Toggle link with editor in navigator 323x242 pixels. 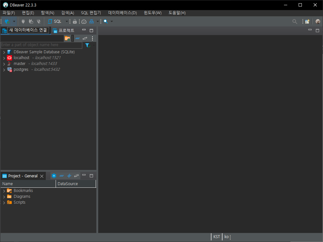click(x=85, y=38)
